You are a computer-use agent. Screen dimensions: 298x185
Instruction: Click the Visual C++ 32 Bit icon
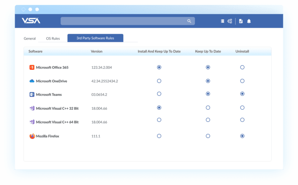pos(32,108)
